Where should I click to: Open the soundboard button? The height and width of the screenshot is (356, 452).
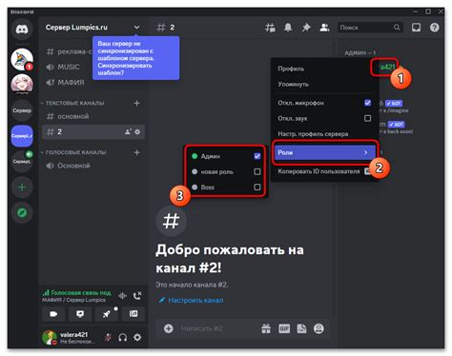click(x=134, y=314)
